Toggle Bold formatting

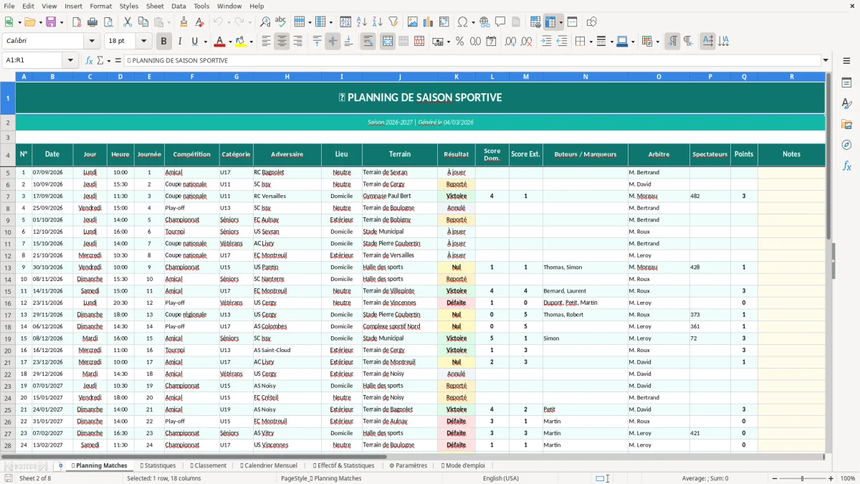click(x=163, y=42)
